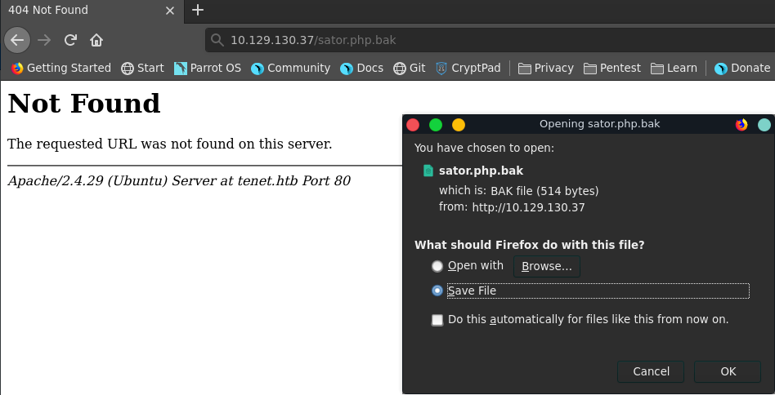Expand the Privacy bookmarks folder

[x=546, y=68]
